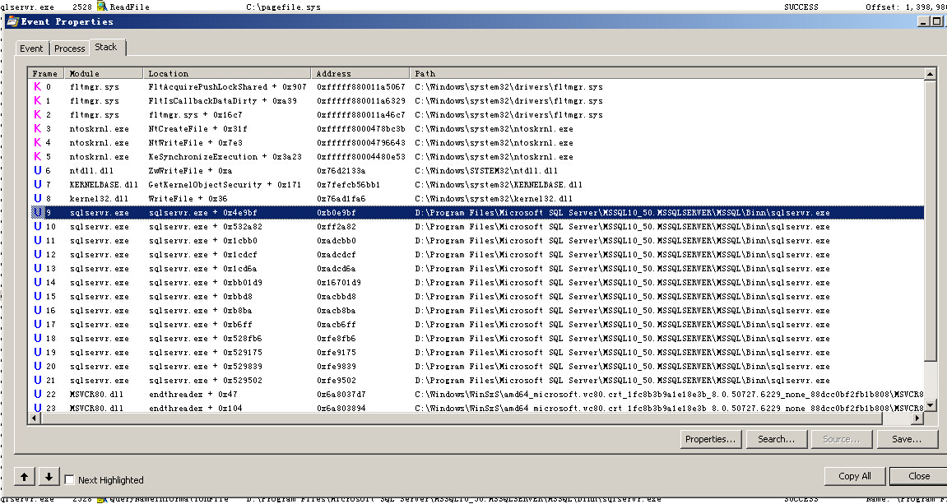Switch to the Process tab
Screen dimensions: 947x504
point(69,49)
